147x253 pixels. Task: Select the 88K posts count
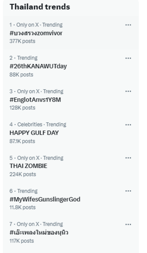coord(21,75)
